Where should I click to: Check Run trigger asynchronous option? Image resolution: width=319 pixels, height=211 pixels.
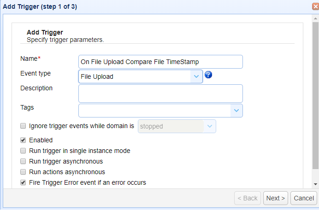23,161
